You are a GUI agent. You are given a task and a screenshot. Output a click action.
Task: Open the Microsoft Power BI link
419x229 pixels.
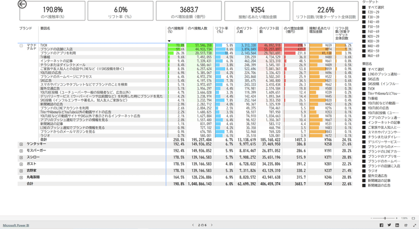(16, 225)
